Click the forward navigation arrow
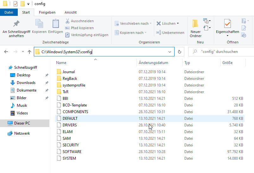Image resolution: width=254 pixels, height=173 pixels. point(16,52)
